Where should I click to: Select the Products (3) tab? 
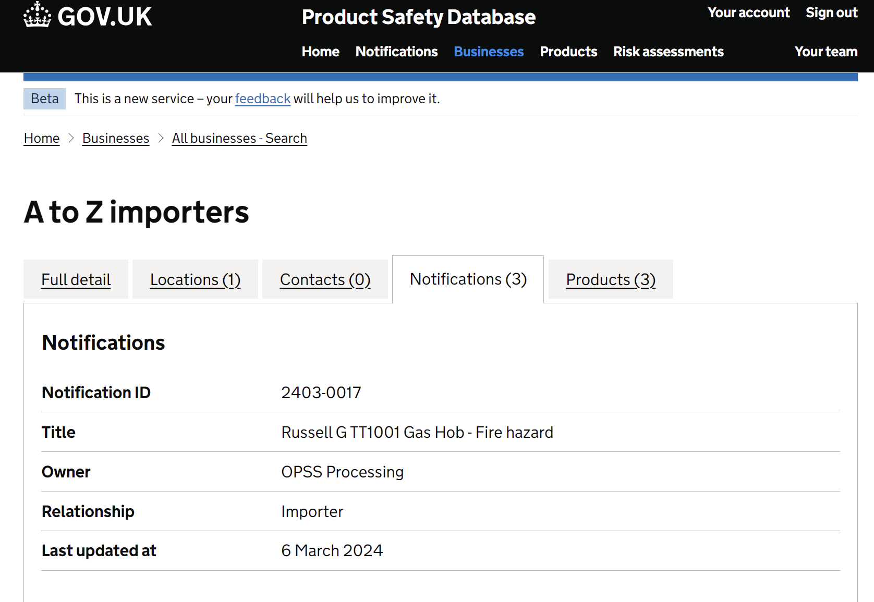(610, 279)
